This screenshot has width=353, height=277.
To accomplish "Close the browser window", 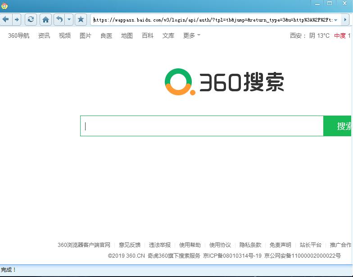I will pyautogui.click(x=345, y=4).
